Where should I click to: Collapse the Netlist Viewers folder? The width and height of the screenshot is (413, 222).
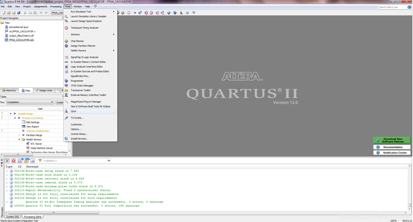(x=19, y=140)
